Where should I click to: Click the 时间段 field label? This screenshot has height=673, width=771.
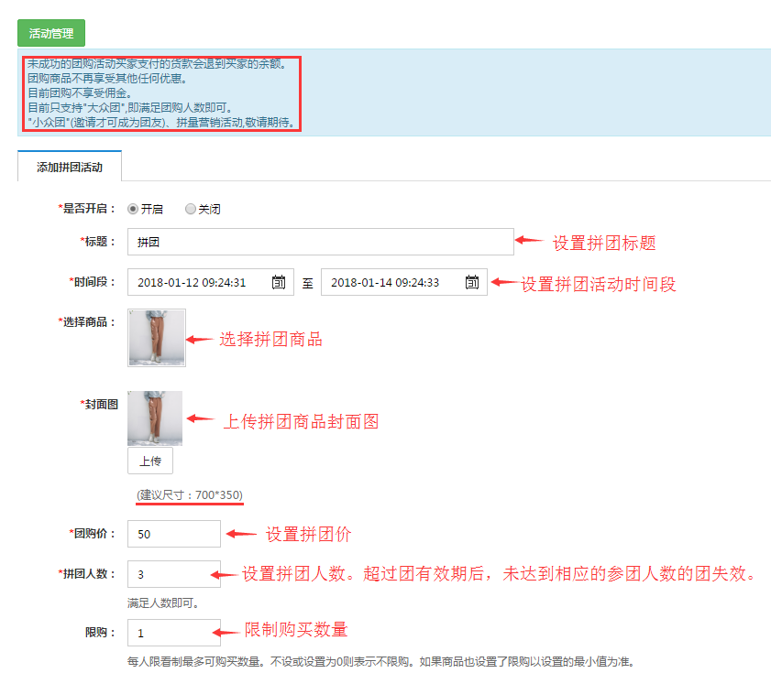click(93, 282)
